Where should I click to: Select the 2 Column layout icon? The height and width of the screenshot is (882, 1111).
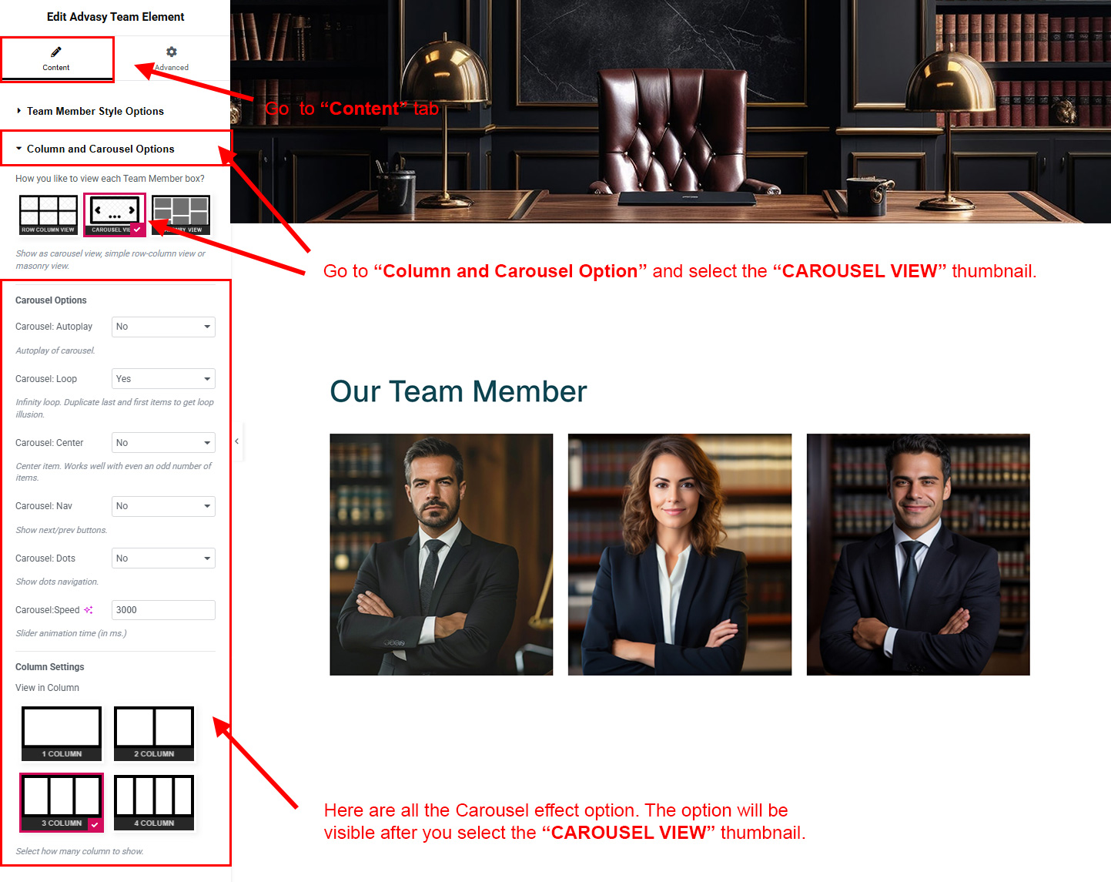(154, 733)
